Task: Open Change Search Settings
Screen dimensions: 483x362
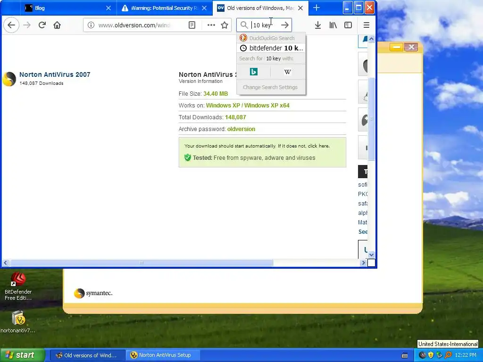Action: tap(270, 87)
